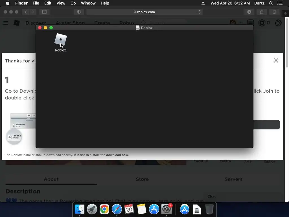
Task: Open Roblox settings gear icon
Action: click(278, 23)
